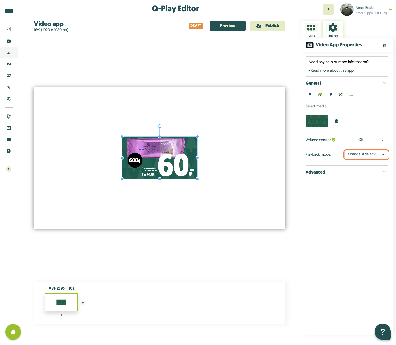Click the Publish button

coord(267,26)
